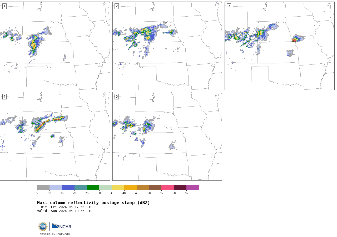
Task: Click the NCAR logo
Action: coord(62,226)
